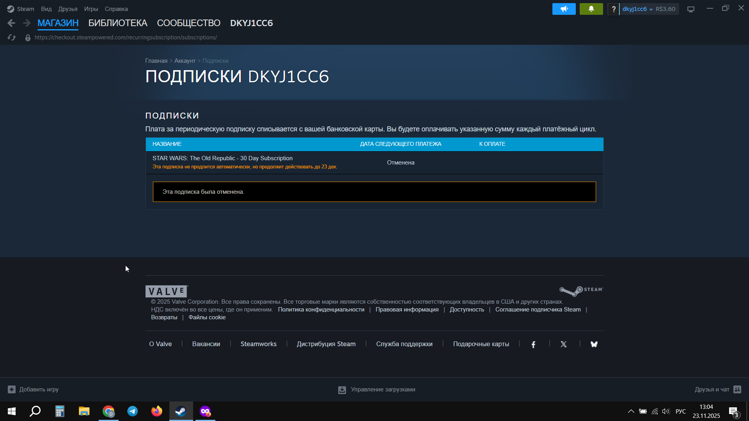Screen dimensions: 749x421
Task: Open the Вид menu
Action: tap(46, 9)
